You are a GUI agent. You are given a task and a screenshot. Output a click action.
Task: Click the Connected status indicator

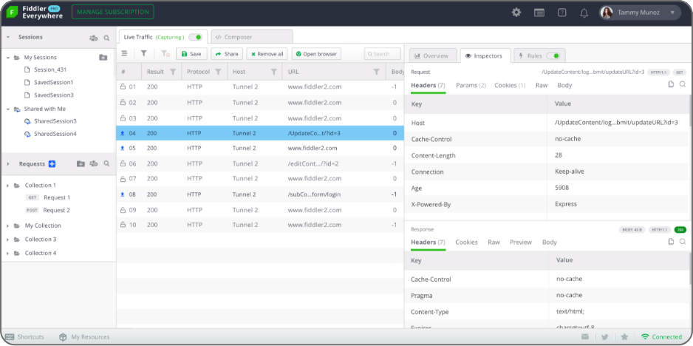(661, 336)
